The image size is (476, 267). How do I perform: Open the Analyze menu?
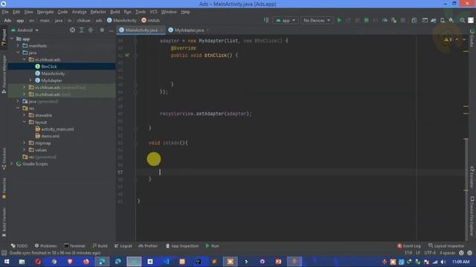79,12
